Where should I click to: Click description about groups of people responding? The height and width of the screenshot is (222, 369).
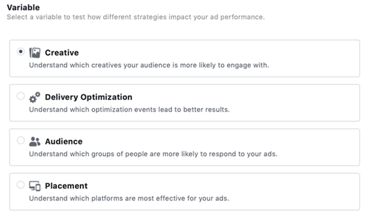coord(153,154)
